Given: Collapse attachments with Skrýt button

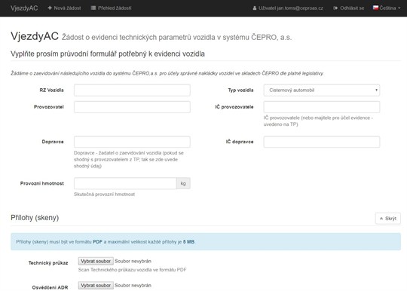Looking at the screenshot, I should pos(388,219).
